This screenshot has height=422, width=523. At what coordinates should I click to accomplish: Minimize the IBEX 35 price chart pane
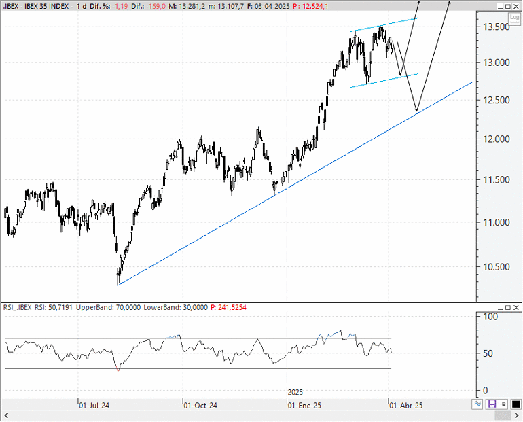[500, 6]
